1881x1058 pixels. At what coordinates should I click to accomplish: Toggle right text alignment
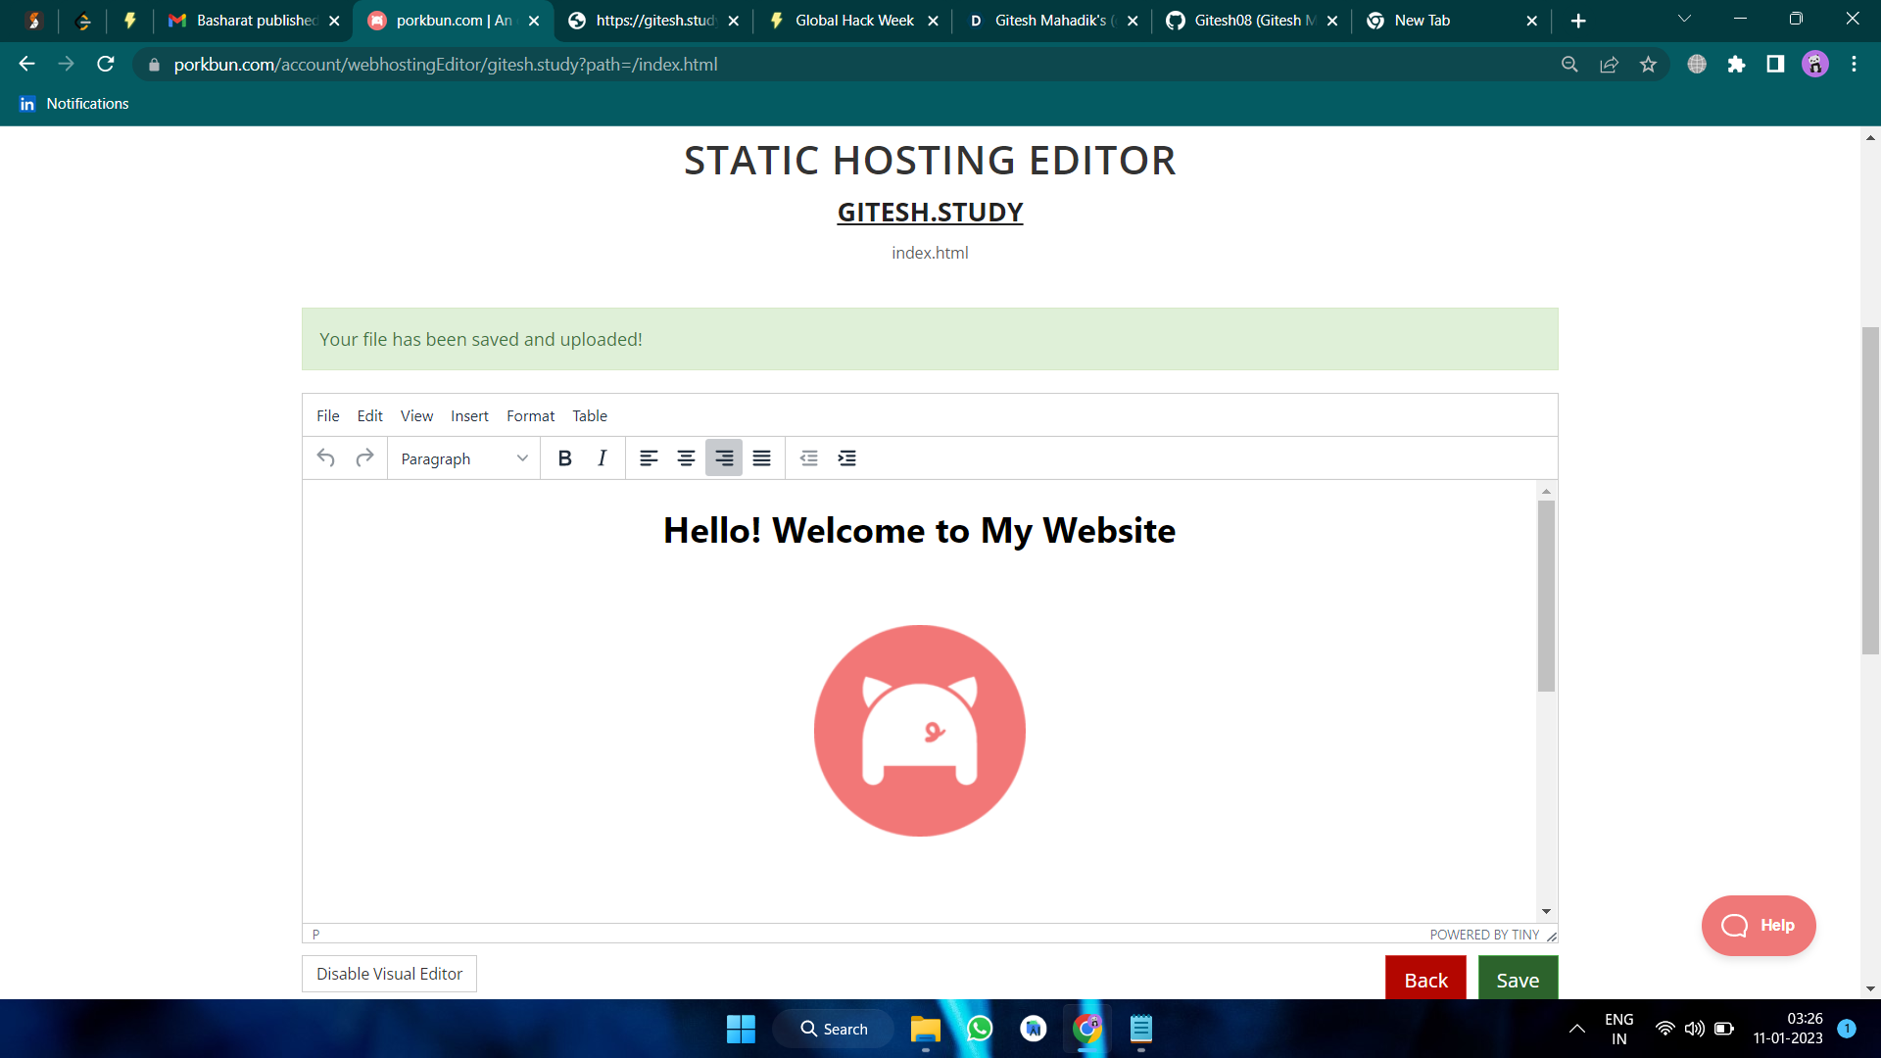click(x=724, y=458)
